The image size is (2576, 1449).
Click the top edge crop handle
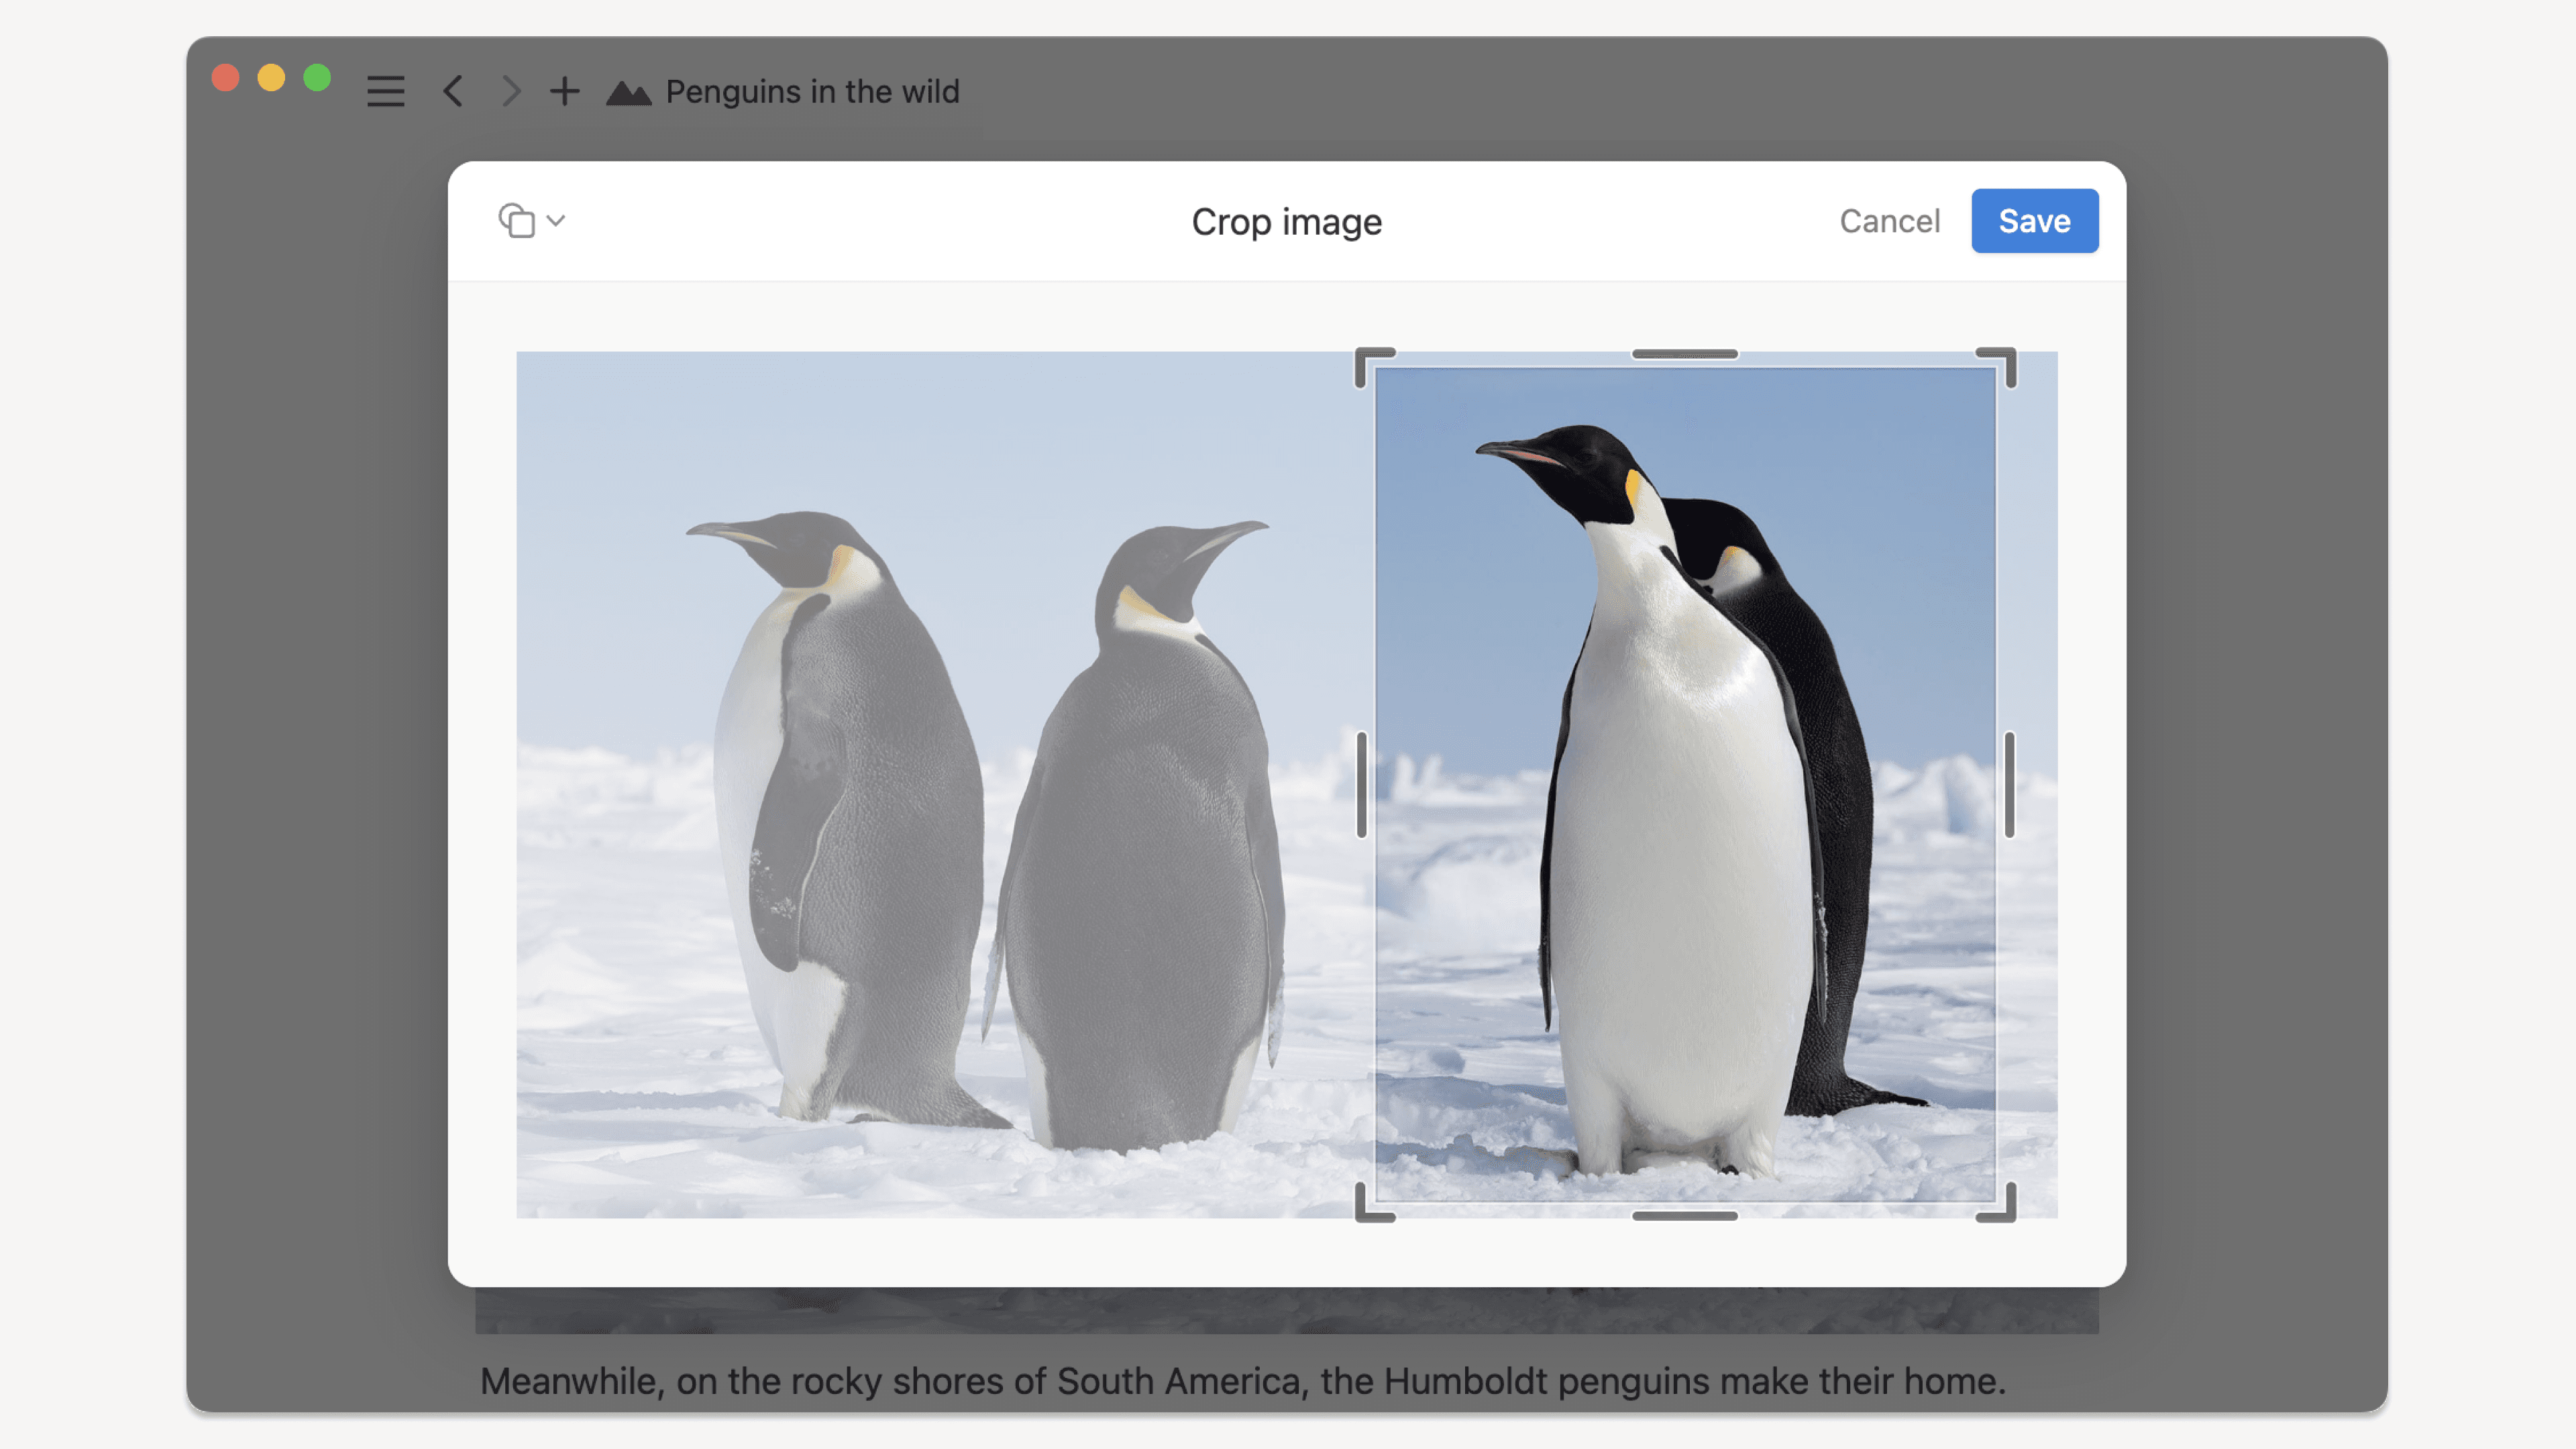[x=1684, y=353]
